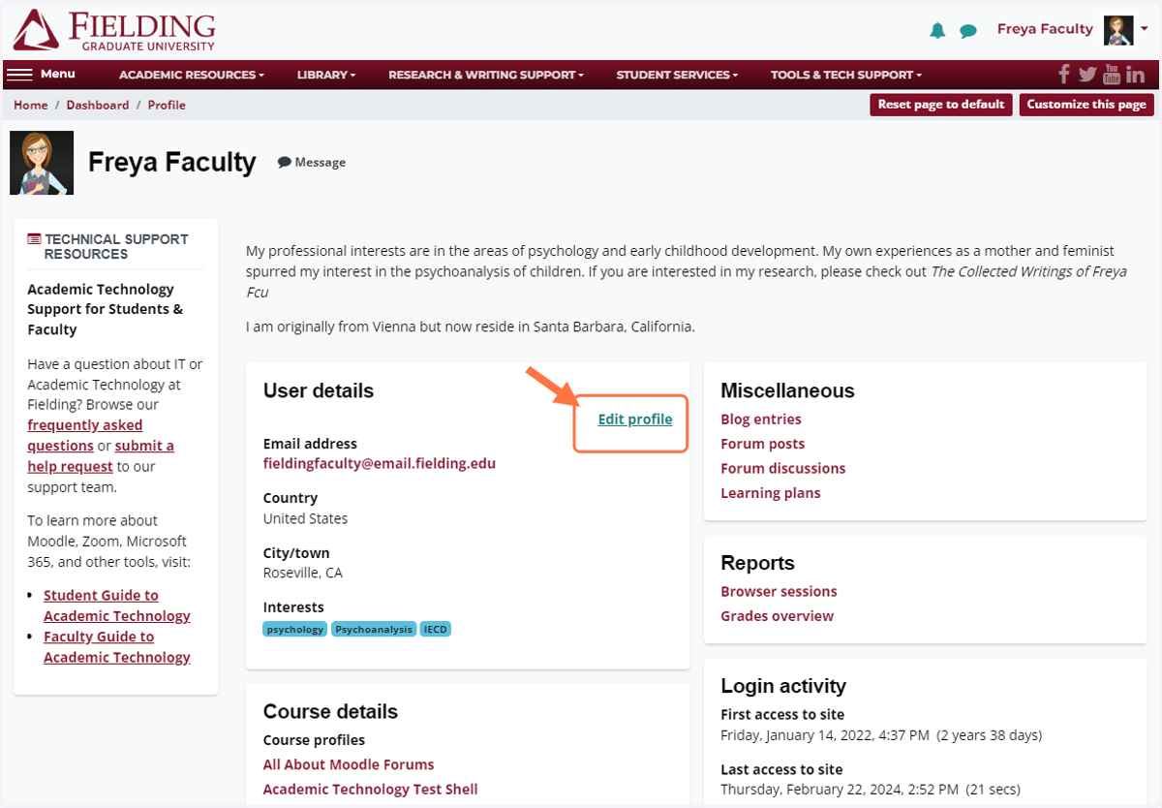The image size is (1162, 808).
Task: Click the Fielding Graduate University logo
Action: pyautogui.click(x=114, y=30)
